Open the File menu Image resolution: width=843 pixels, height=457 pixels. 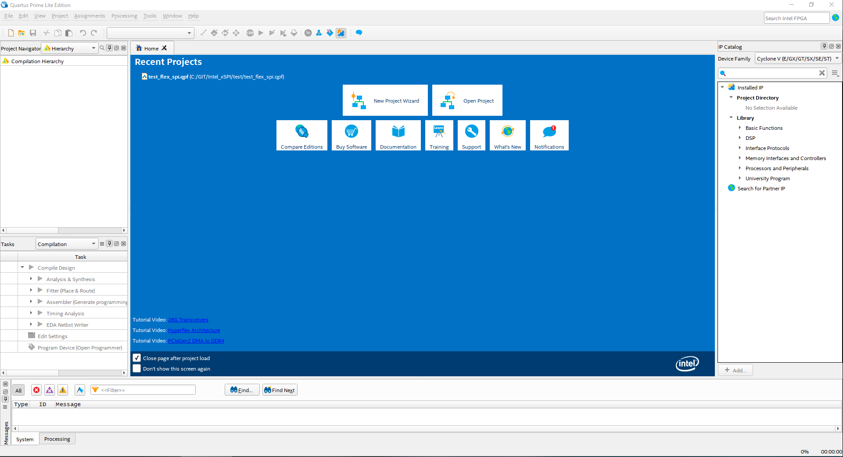click(9, 16)
